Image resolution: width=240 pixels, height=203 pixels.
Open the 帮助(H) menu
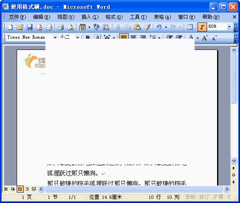211,17
